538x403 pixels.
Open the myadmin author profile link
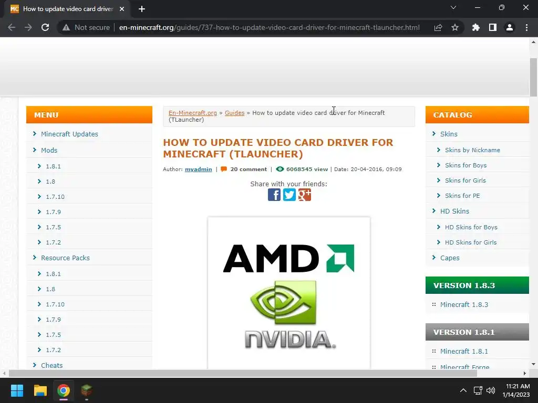click(x=198, y=169)
